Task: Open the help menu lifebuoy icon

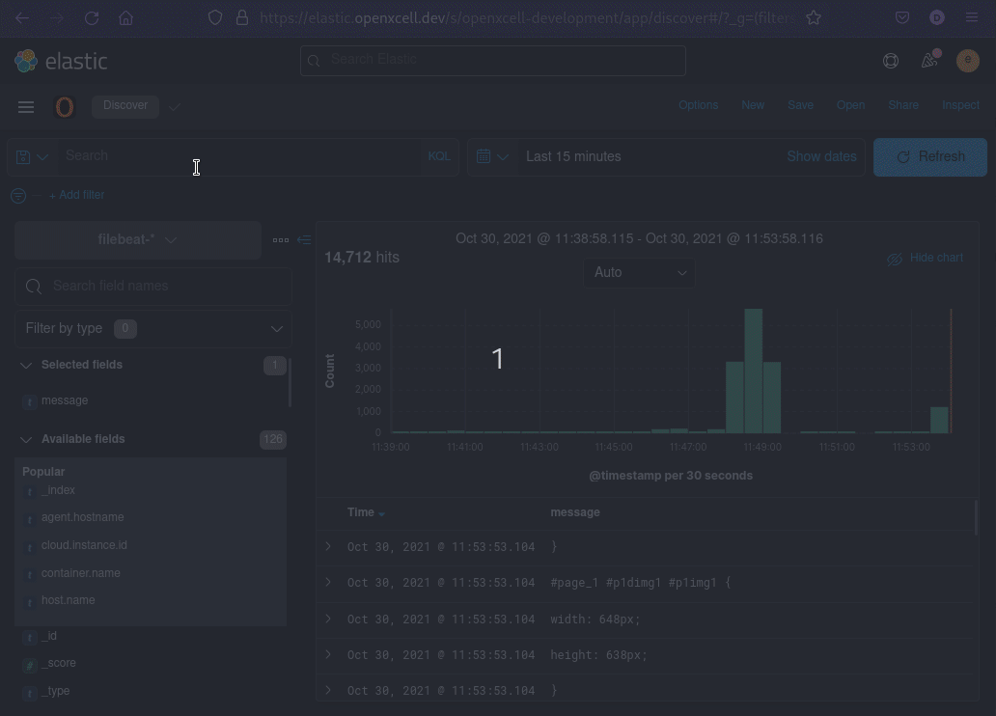Action: (890, 61)
